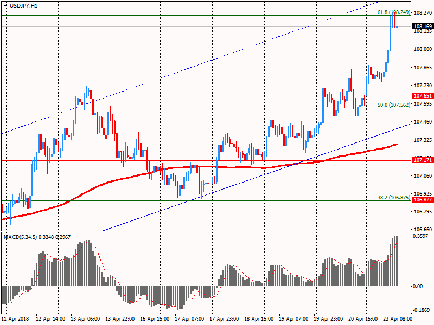Select the red level price tag 107.171

pos(423,160)
